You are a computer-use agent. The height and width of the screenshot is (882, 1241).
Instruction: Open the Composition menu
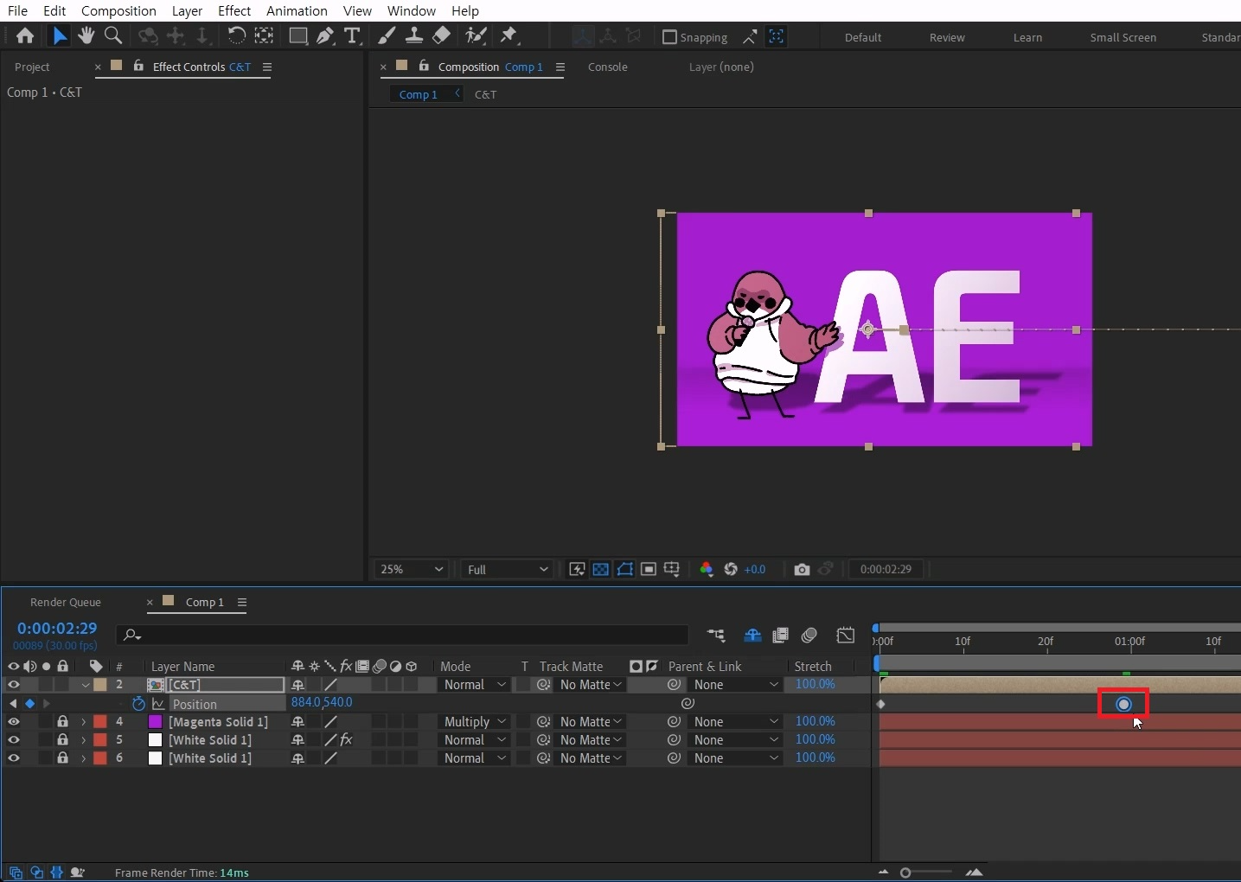click(118, 10)
